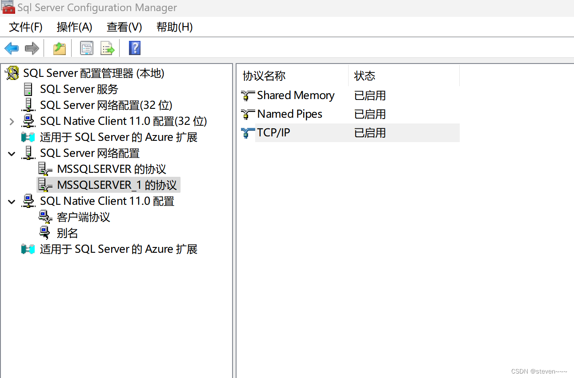Click the SQL Native Client 11.0 配置 icon
The width and height of the screenshot is (574, 378).
(x=28, y=201)
